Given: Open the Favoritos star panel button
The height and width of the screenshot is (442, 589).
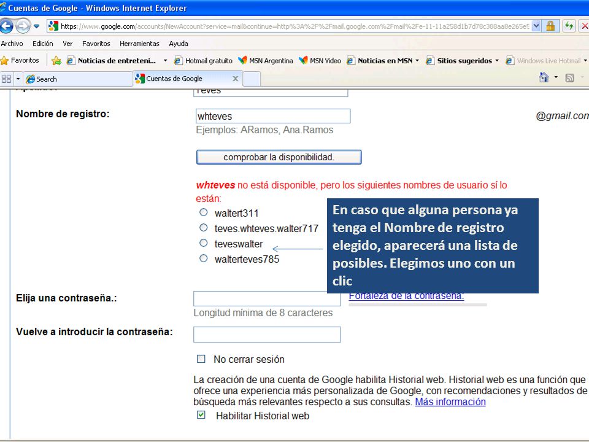Looking at the screenshot, I should 20,60.
